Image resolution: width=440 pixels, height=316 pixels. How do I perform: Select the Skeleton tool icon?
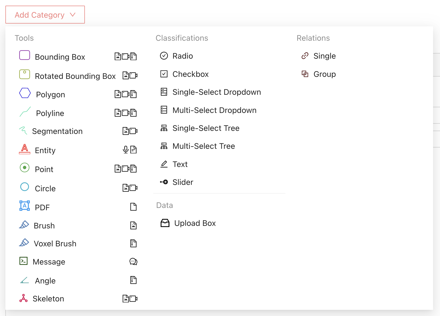tap(23, 298)
